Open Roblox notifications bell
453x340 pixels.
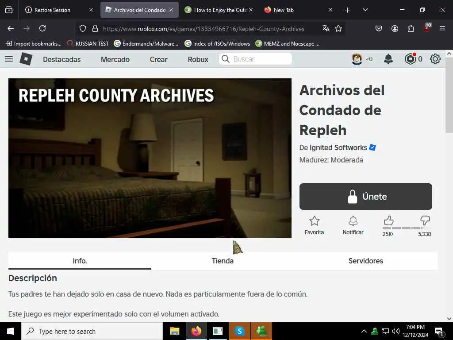click(x=388, y=59)
